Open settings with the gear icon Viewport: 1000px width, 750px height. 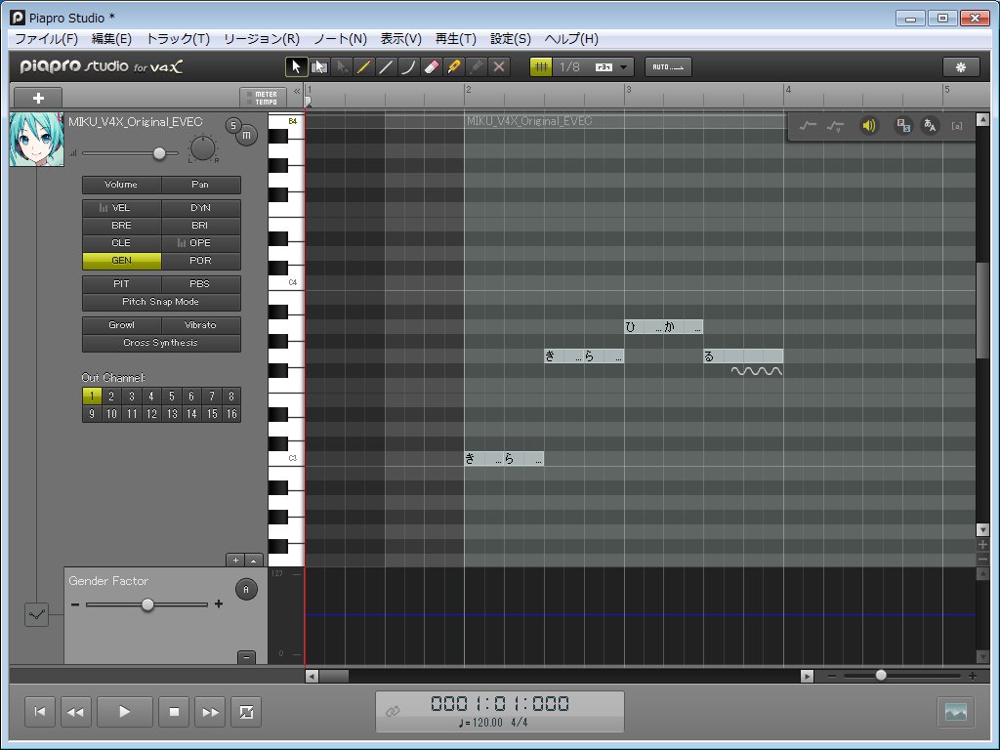coord(961,67)
